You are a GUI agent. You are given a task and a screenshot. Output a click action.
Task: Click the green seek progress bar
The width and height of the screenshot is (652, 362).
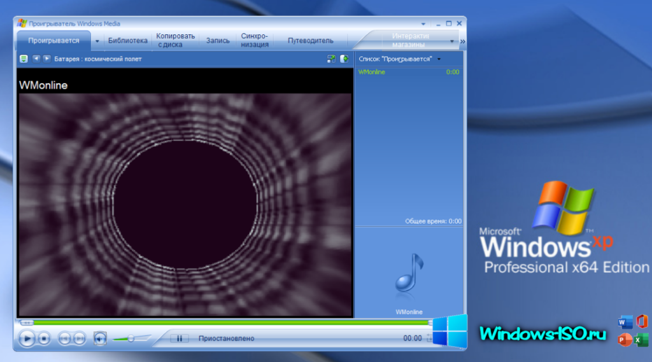(230, 323)
